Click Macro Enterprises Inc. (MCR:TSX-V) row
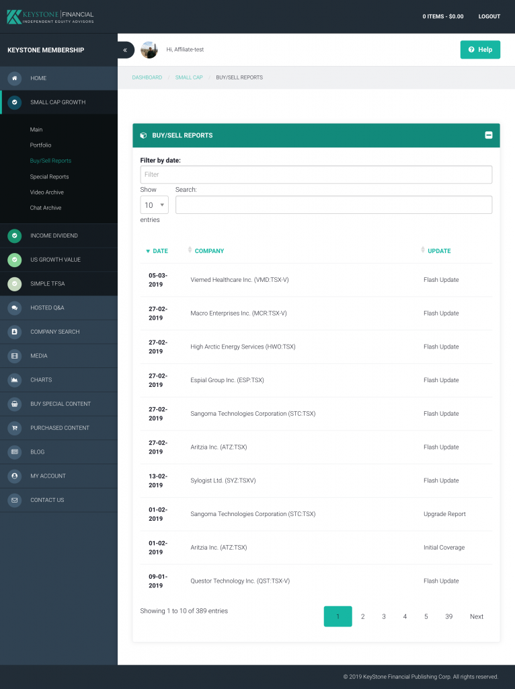 [x=316, y=314]
